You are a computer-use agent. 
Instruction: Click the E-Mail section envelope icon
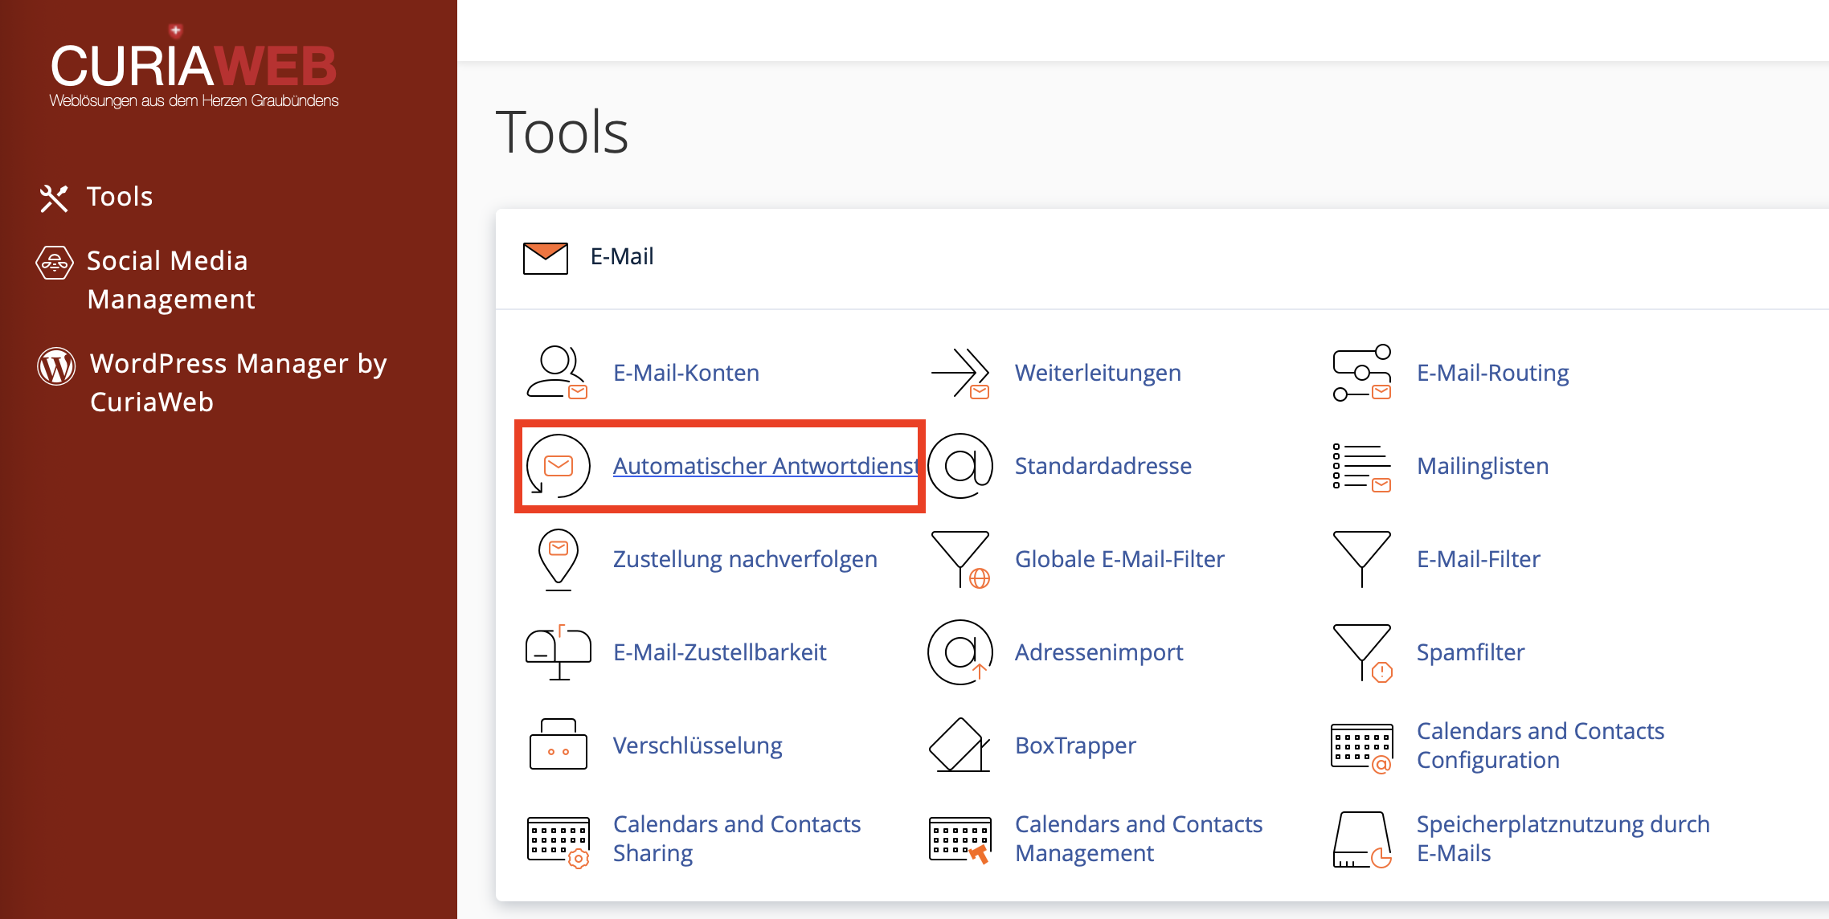546,258
